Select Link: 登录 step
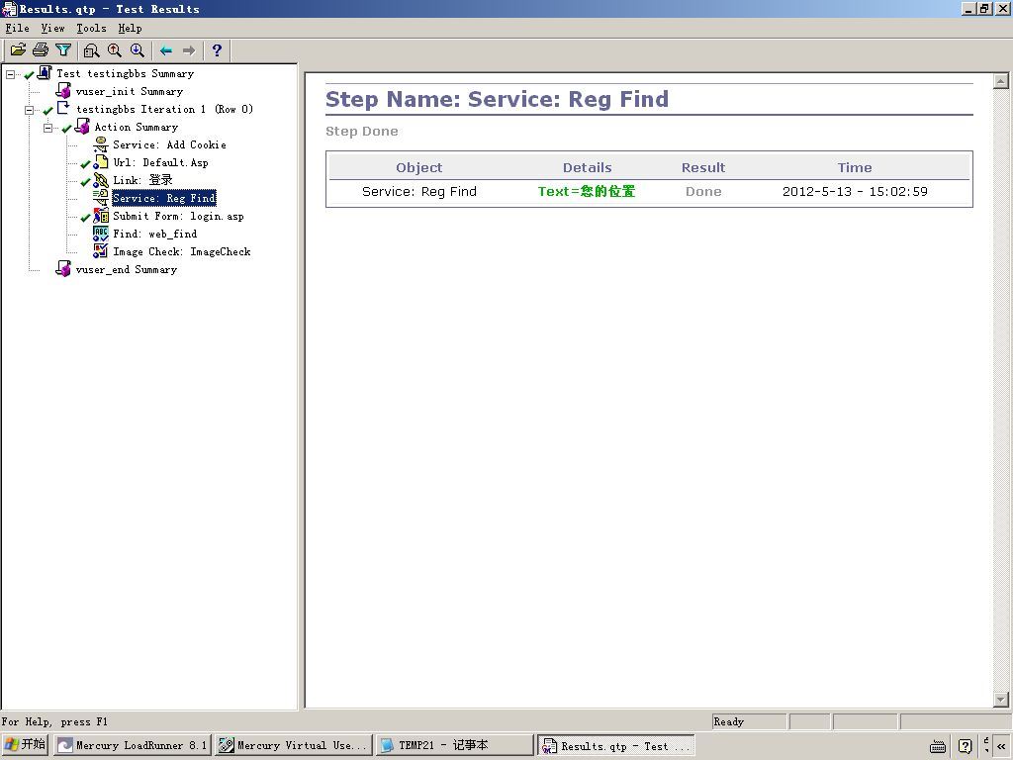 [x=142, y=180]
